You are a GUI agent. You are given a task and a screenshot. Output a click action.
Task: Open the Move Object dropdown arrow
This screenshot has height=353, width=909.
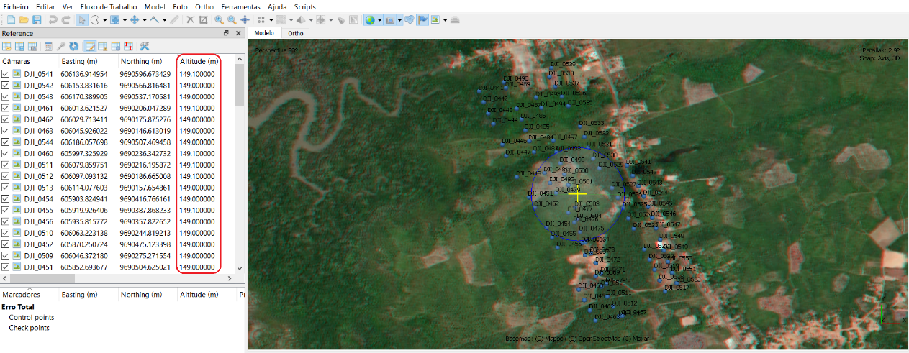145,19
